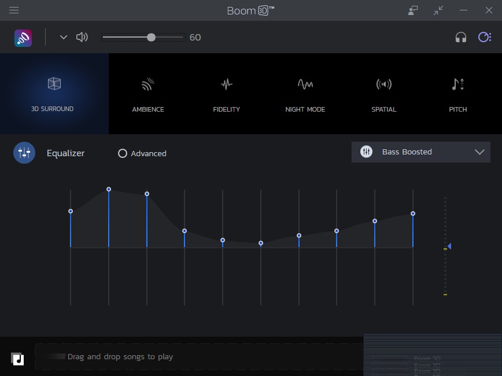Viewport: 502px width, 376px height.
Task: Click the volume value 60
Action: click(195, 38)
